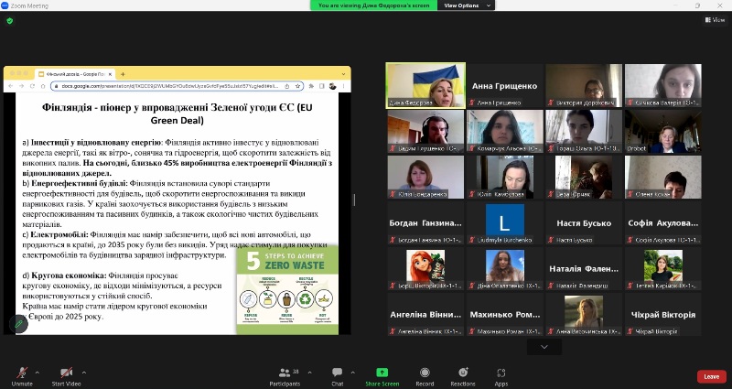The image size is (732, 389).
Task: Select the speaker tile with Ukrainian flag
Action: pos(425,85)
